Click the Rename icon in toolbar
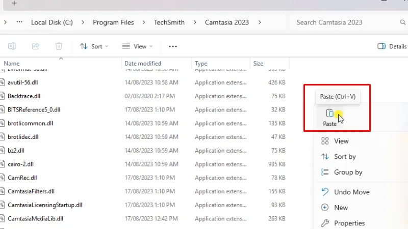408x229 pixels. 12,46
